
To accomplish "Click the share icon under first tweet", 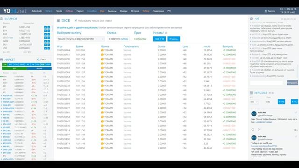I will coord(259,130).
